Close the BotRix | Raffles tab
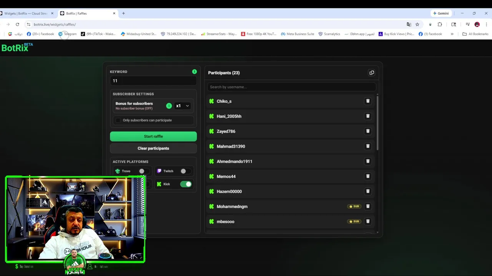492x276 pixels. click(x=114, y=13)
